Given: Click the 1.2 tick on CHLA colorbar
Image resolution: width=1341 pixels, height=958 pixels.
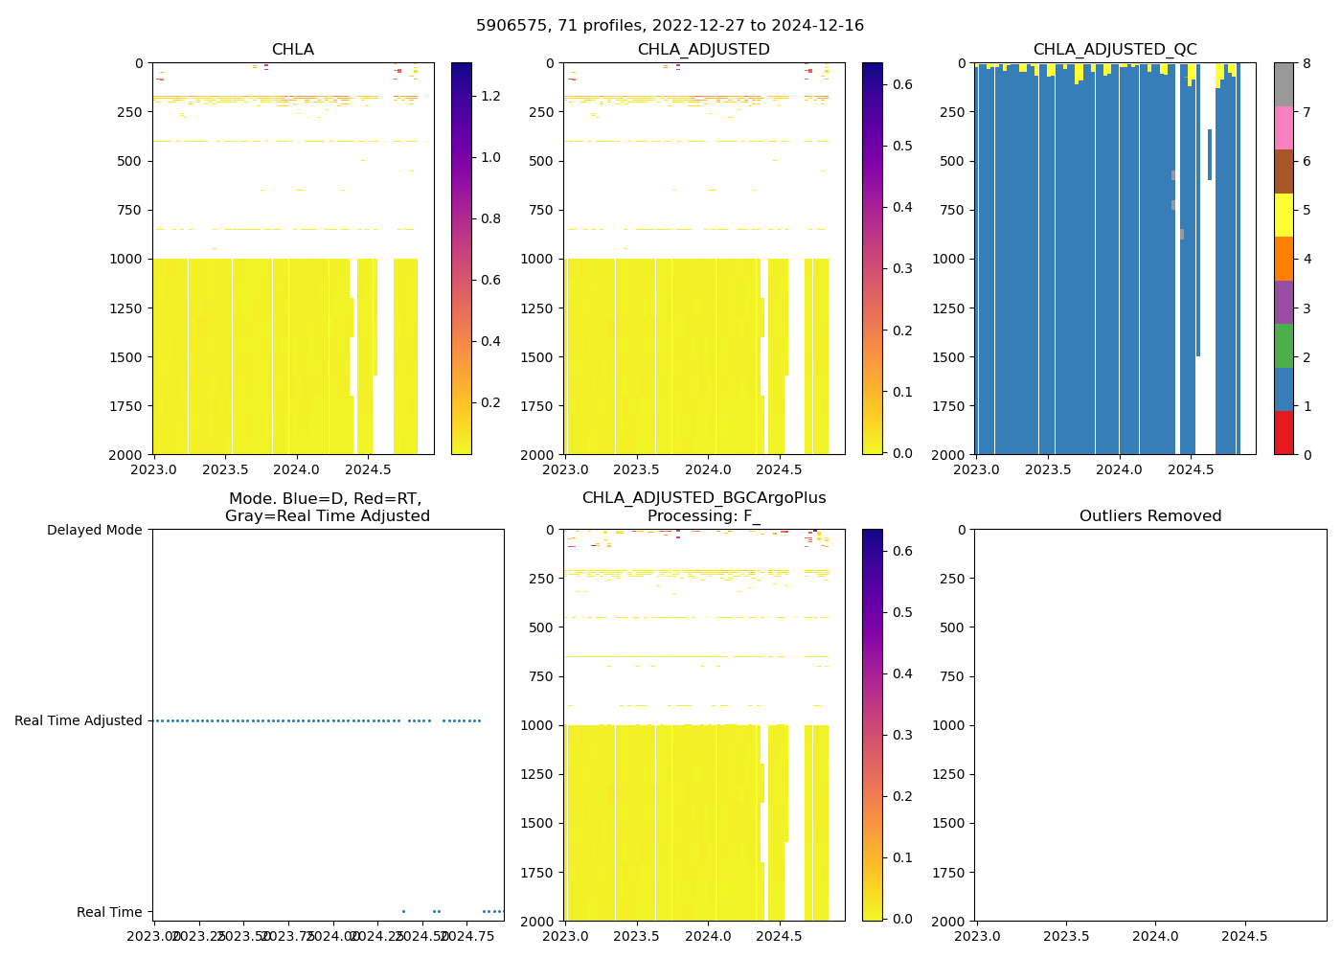Looking at the screenshot, I should pyautogui.click(x=490, y=96).
